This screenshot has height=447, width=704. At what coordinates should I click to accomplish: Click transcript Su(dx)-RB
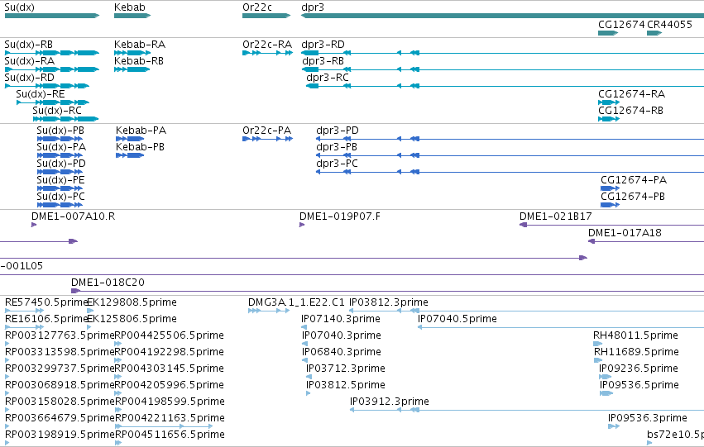pos(52,53)
